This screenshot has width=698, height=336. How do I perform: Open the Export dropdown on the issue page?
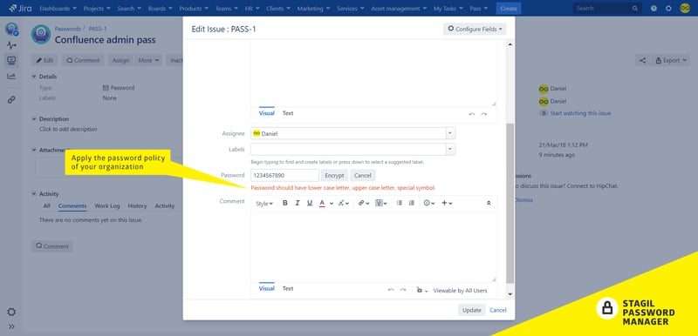671,60
